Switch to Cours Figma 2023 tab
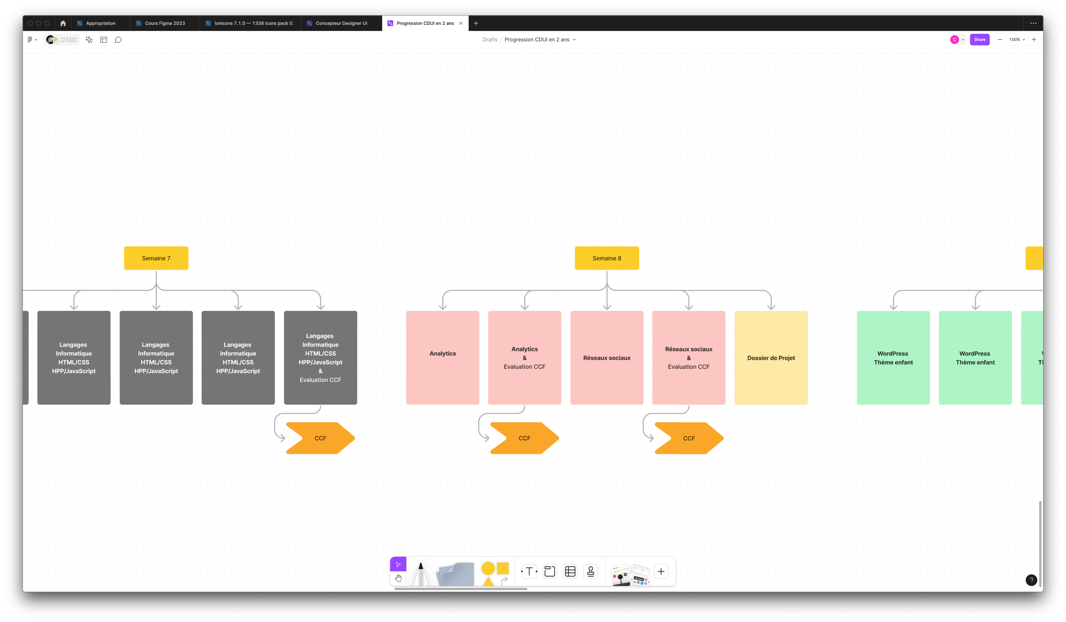The width and height of the screenshot is (1066, 622). (x=165, y=23)
